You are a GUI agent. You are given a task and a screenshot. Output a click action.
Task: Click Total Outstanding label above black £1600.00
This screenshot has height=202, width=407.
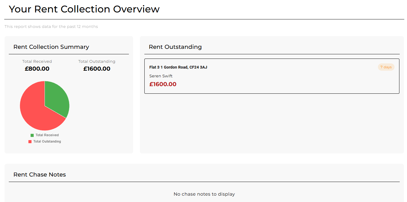[97, 62]
